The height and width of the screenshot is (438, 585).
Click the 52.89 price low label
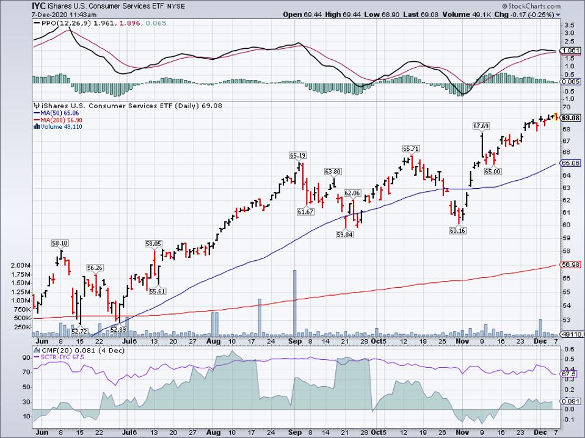click(118, 330)
